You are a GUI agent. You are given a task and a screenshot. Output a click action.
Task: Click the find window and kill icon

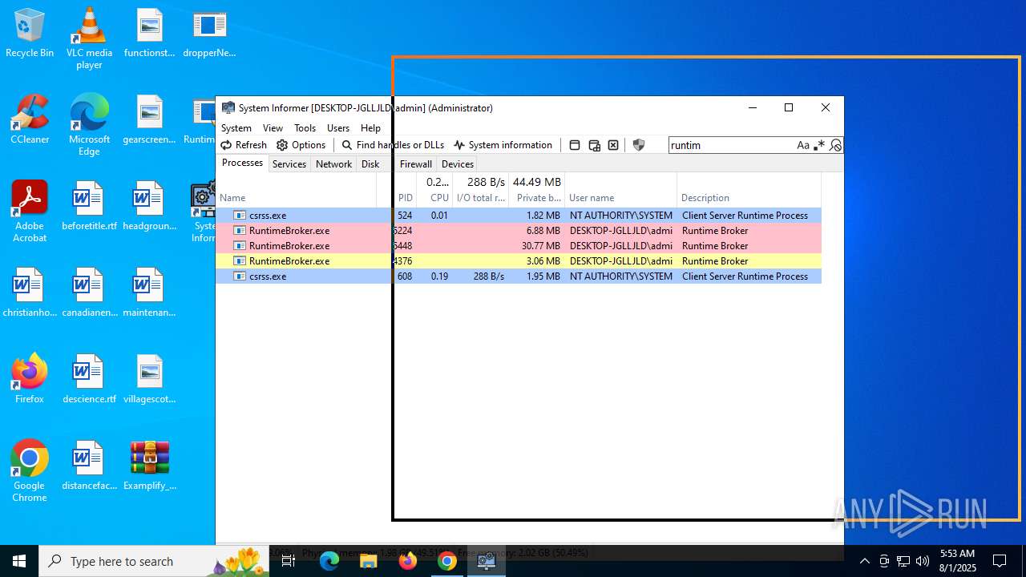point(613,145)
